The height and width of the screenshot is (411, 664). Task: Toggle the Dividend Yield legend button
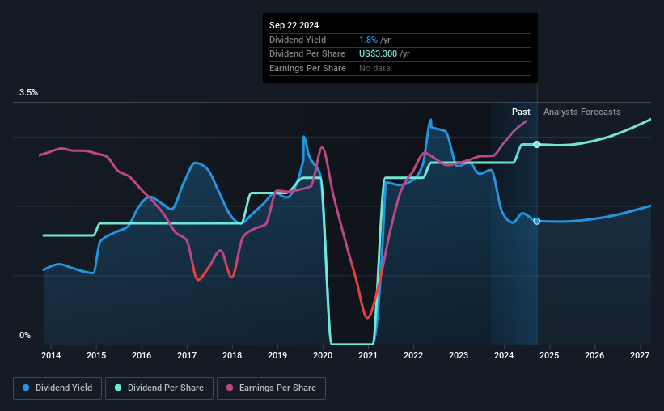(x=57, y=388)
